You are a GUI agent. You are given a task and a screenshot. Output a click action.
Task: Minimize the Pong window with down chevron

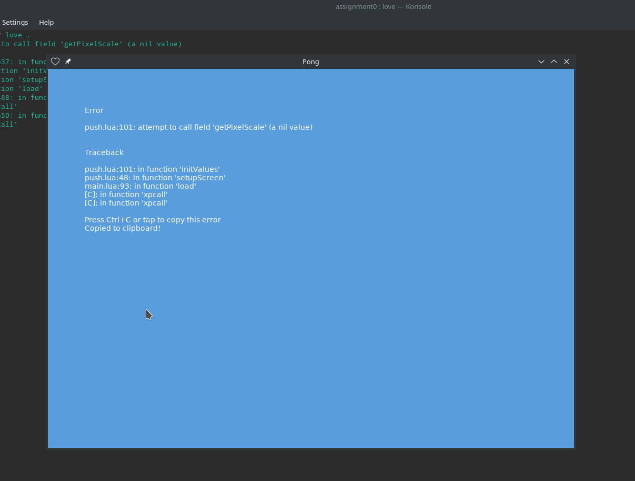pos(541,62)
